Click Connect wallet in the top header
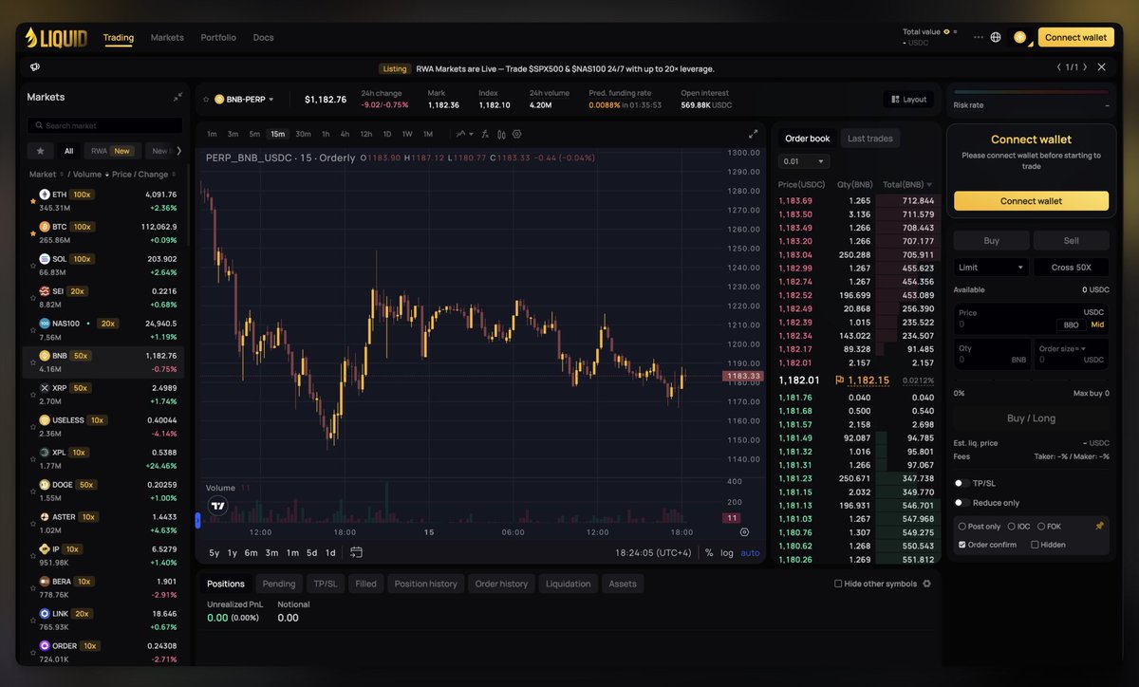The image size is (1139, 687). pos(1075,38)
